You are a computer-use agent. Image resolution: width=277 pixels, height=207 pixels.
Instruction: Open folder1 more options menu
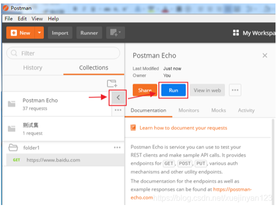117,148
